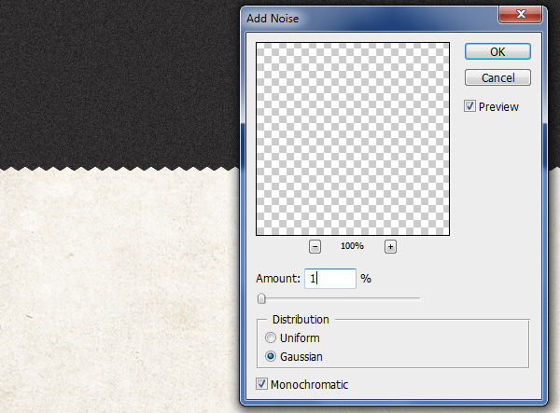Screen dimensions: 560x413
Task: Click OK in the Add Noise dialog
Action: (x=497, y=51)
